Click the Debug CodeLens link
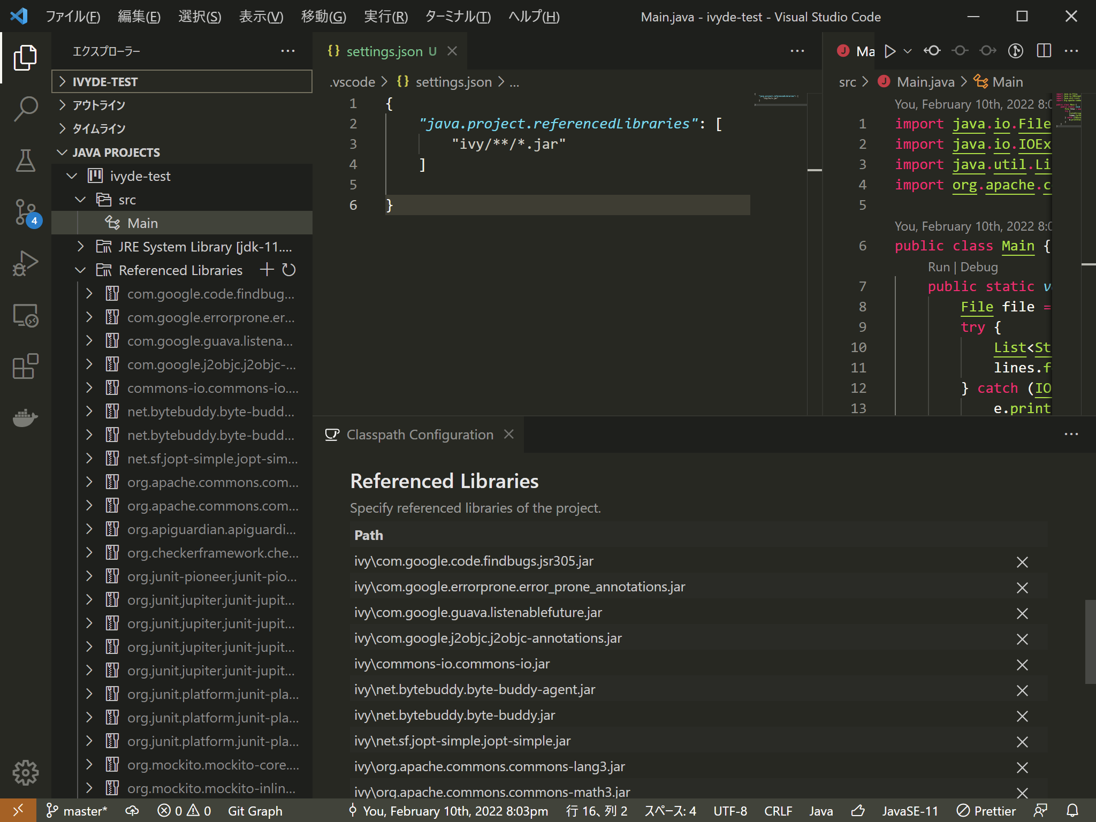The image size is (1096, 822). pos(979,267)
